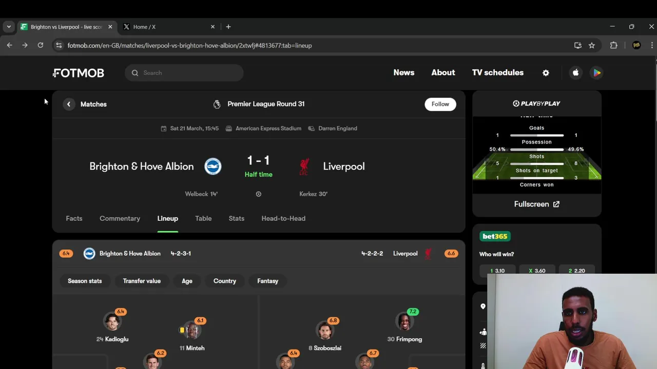Click the install app icon in address bar
Image resolution: width=657 pixels, height=369 pixels.
pyautogui.click(x=578, y=45)
